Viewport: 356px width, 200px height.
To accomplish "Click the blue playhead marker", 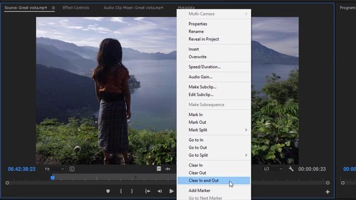I will [x=52, y=178].
